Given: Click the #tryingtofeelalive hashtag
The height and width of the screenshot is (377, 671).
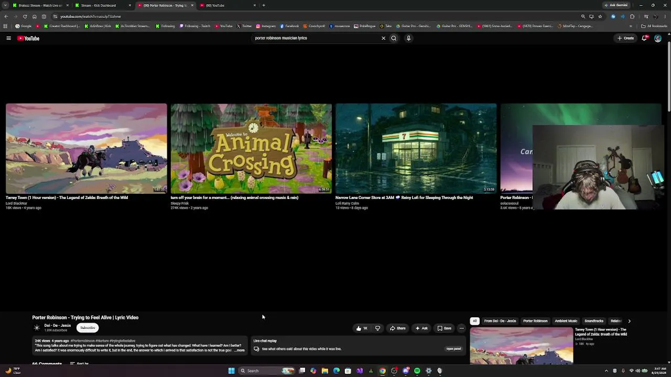Looking at the screenshot, I should (122, 341).
